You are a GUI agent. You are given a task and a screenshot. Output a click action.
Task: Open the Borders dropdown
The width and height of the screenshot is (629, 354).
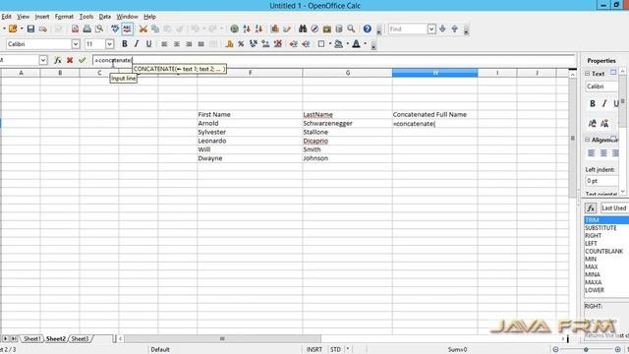(330, 43)
